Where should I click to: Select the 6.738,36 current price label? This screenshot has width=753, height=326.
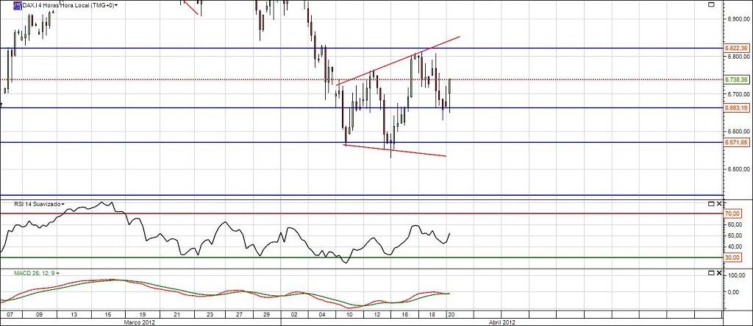point(737,79)
